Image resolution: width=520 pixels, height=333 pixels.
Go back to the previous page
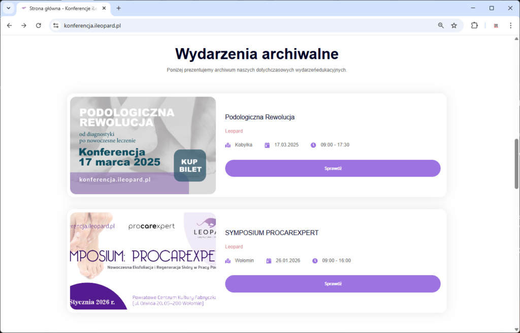[9, 25]
